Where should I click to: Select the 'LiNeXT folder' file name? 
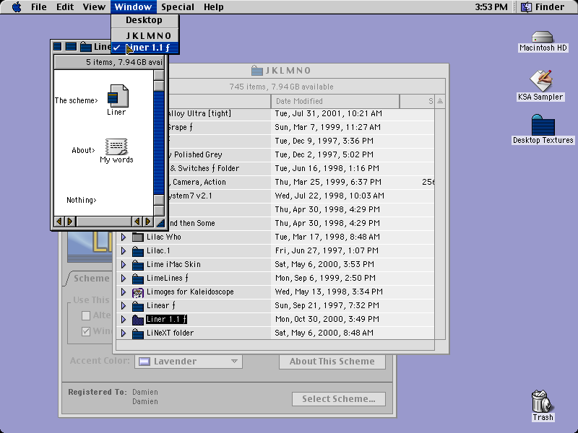[170, 333]
